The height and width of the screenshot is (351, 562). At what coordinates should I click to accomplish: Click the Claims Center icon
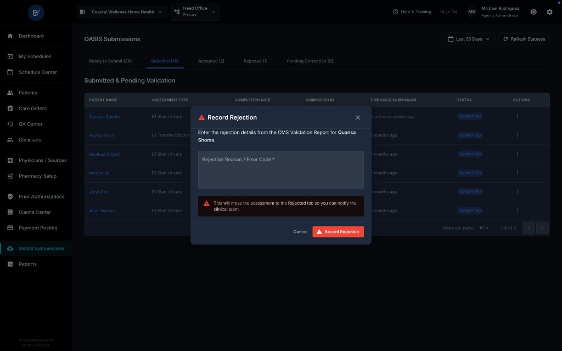(10, 212)
